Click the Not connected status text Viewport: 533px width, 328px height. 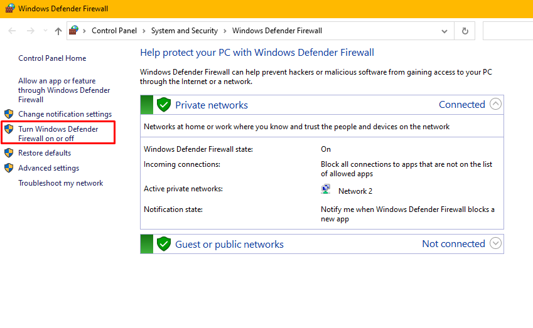pyautogui.click(x=453, y=243)
